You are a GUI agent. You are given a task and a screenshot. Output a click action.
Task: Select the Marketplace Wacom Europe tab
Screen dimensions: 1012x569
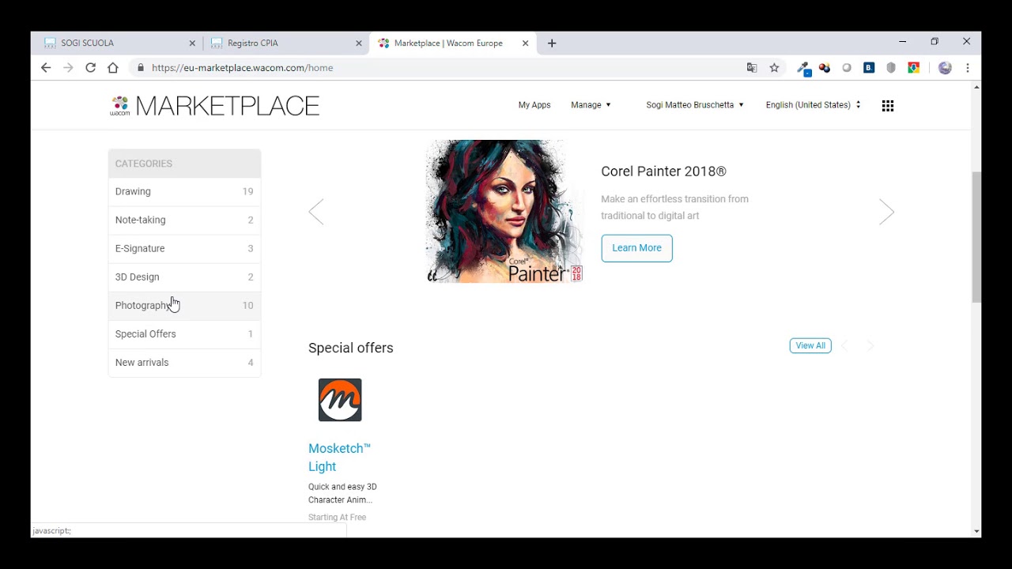pyautogui.click(x=452, y=43)
